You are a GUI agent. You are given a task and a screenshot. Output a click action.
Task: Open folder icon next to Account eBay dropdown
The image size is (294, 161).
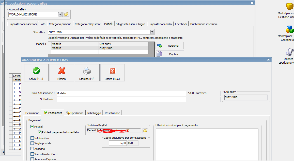(66, 14)
